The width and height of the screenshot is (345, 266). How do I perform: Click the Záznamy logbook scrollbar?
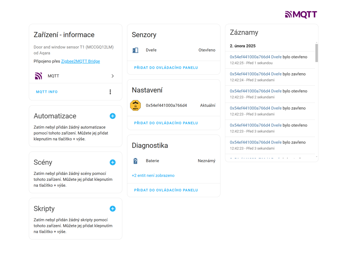click(316, 53)
